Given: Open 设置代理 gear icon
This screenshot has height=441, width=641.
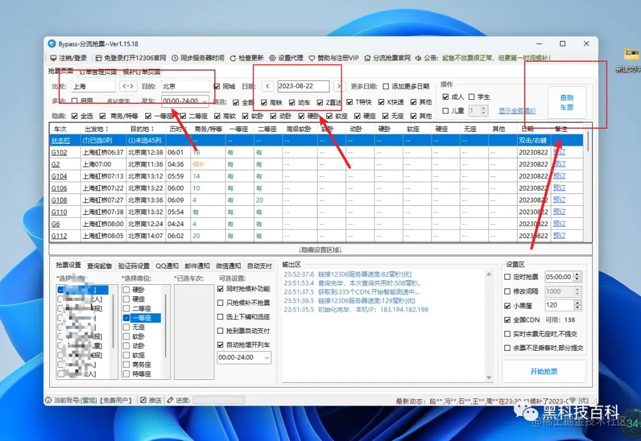Looking at the screenshot, I should (x=272, y=58).
